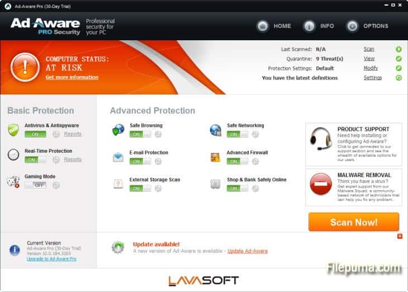Open the Product Support panel
This screenshot has width=408, height=292.
[x=354, y=144]
